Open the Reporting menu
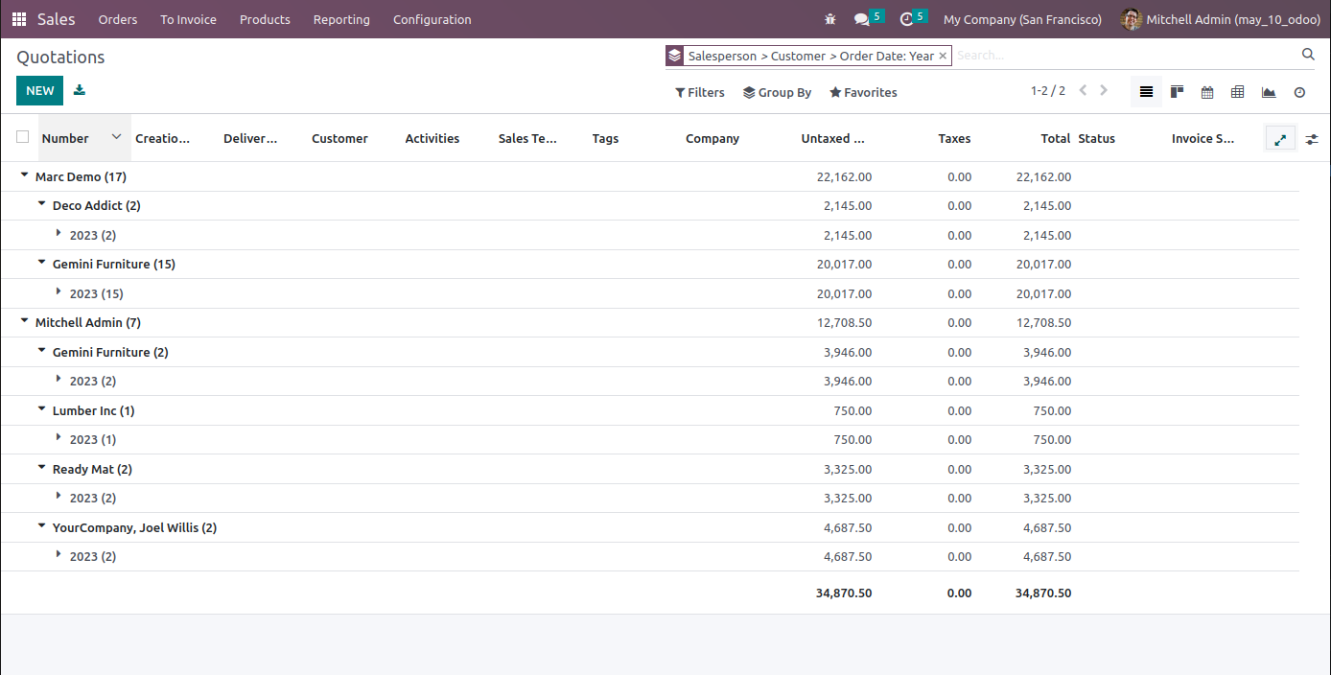The height and width of the screenshot is (675, 1331). [341, 19]
